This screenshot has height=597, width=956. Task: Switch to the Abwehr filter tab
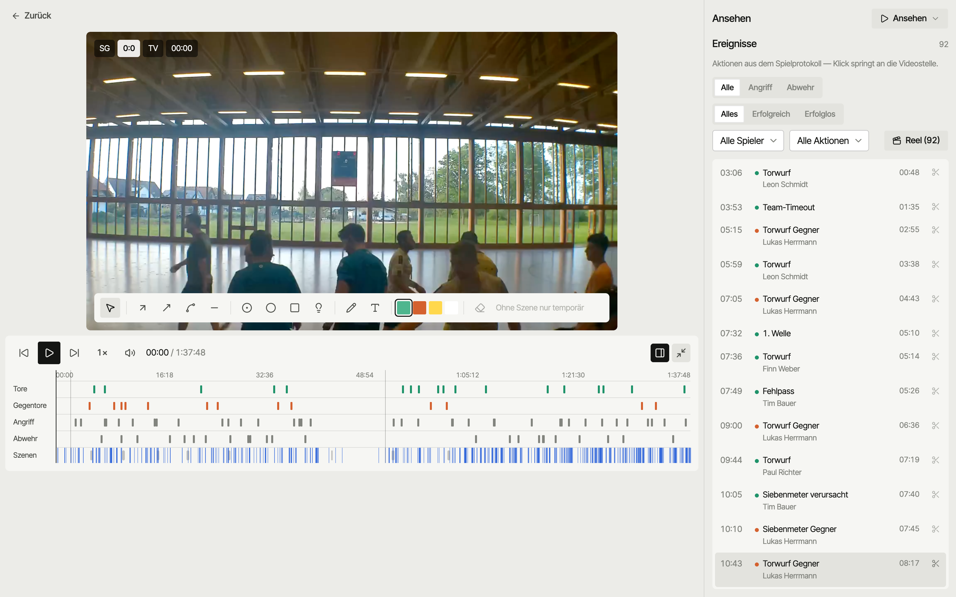[800, 87]
